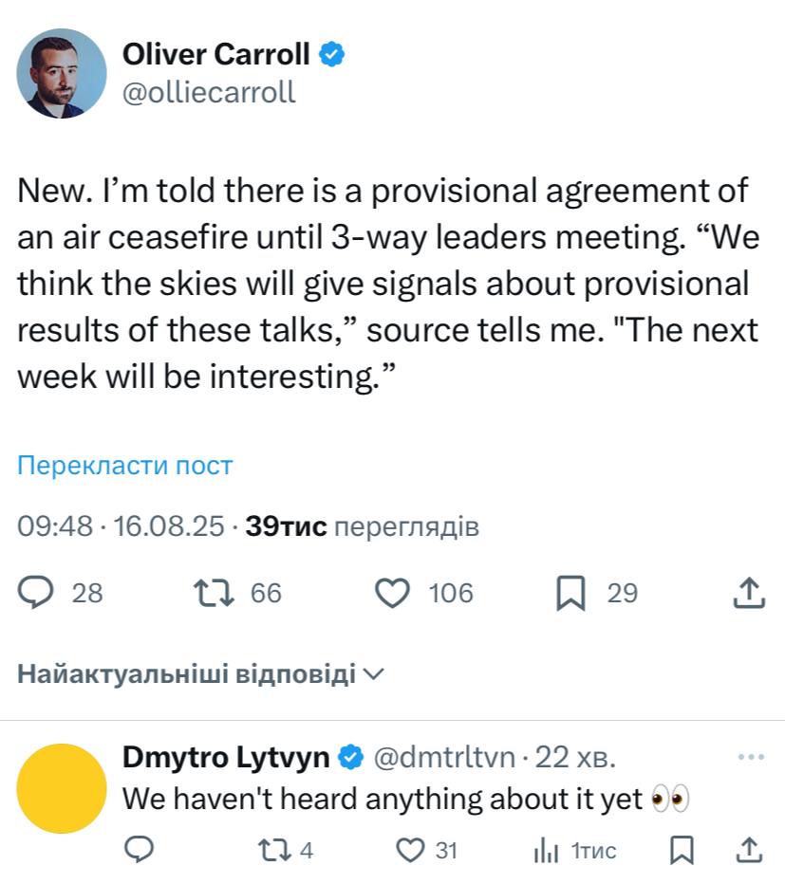Bookmark Dmytro Lytvyn's reply
This screenshot has height=884, width=785.
(x=681, y=850)
